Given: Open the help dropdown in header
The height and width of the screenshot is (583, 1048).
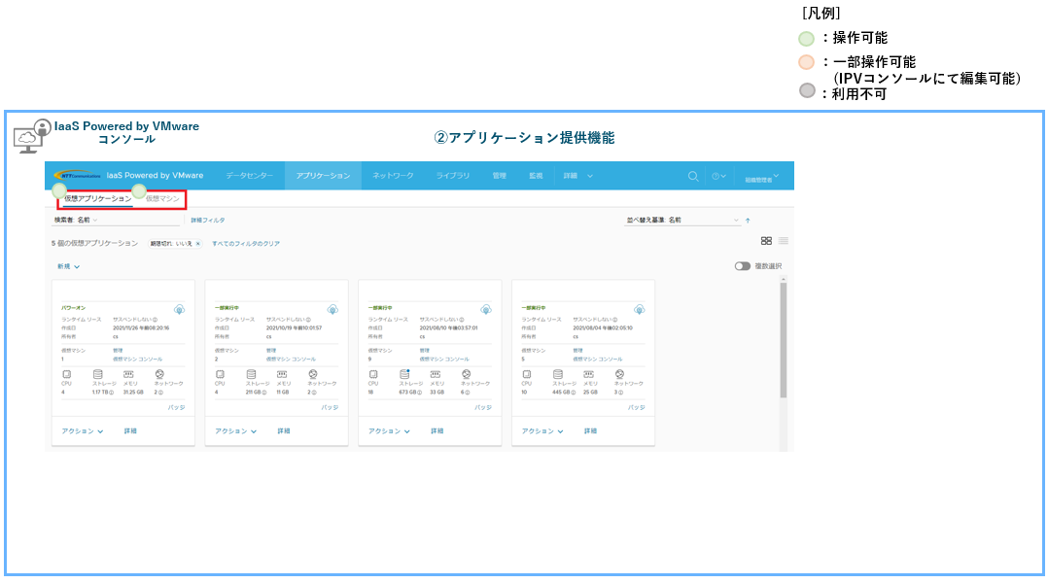Looking at the screenshot, I should tap(718, 176).
